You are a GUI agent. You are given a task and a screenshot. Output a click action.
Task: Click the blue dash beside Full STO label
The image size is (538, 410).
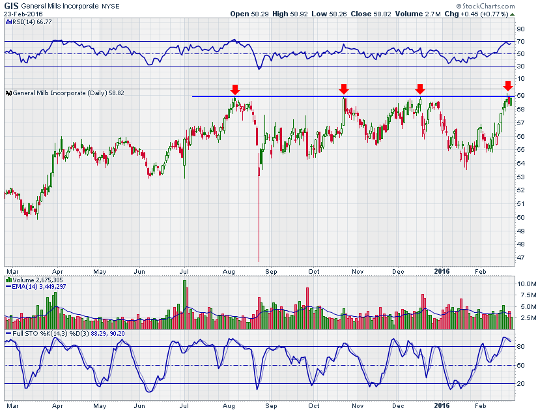tap(8, 334)
